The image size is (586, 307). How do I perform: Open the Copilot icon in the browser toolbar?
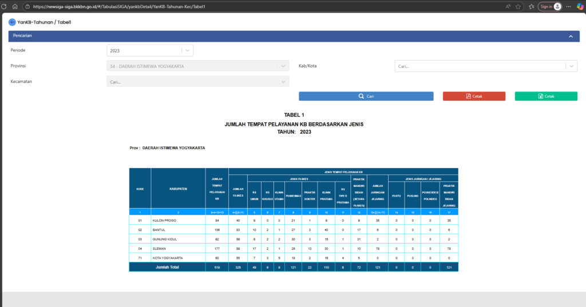(x=580, y=6)
